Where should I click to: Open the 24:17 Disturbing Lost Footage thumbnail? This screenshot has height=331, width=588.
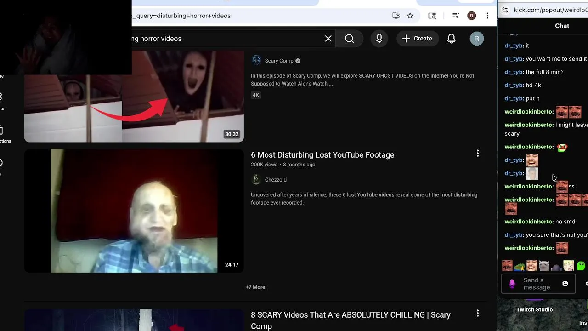pyautogui.click(x=134, y=211)
